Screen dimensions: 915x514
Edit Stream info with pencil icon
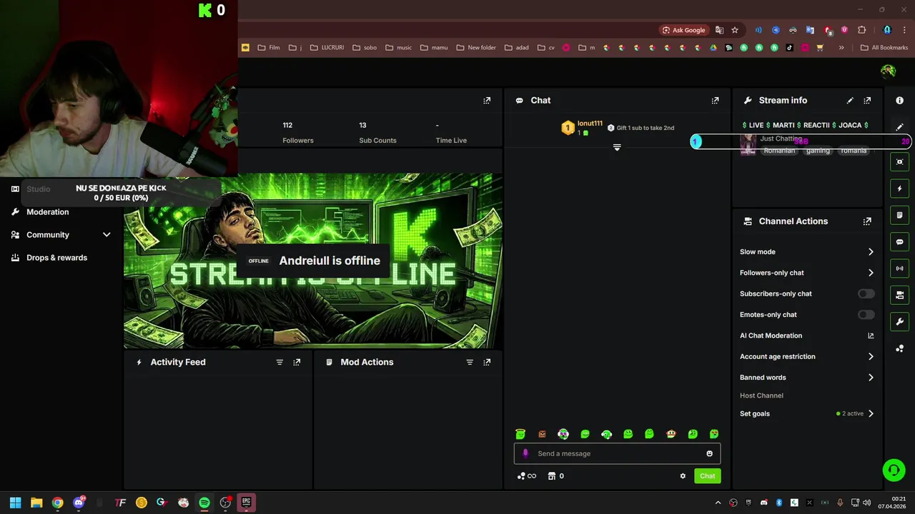[x=850, y=101]
